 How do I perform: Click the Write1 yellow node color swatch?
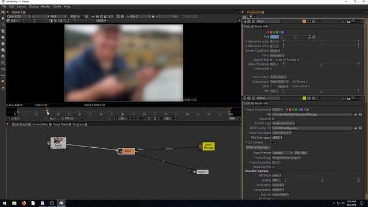(x=304, y=98)
